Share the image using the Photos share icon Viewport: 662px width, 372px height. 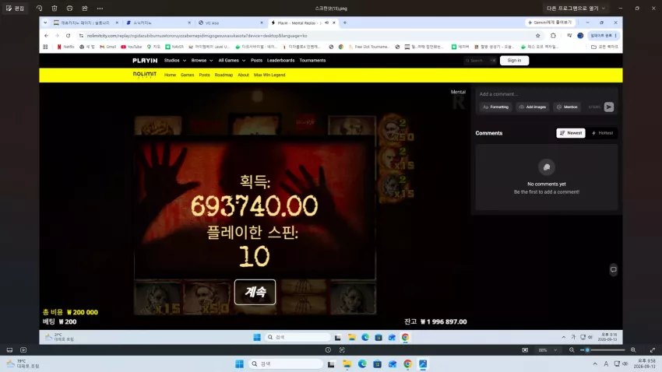tap(85, 8)
